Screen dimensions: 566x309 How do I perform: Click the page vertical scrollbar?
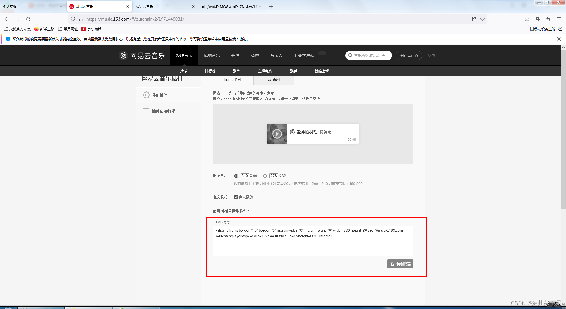pos(563,130)
